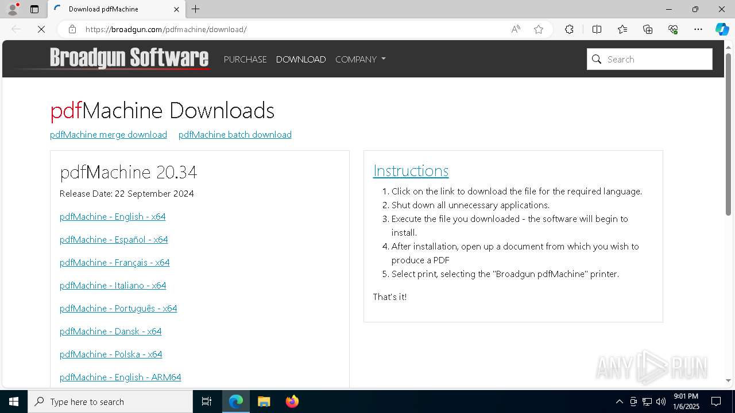Click the address bar URL
This screenshot has width=735, height=413.
point(166,29)
